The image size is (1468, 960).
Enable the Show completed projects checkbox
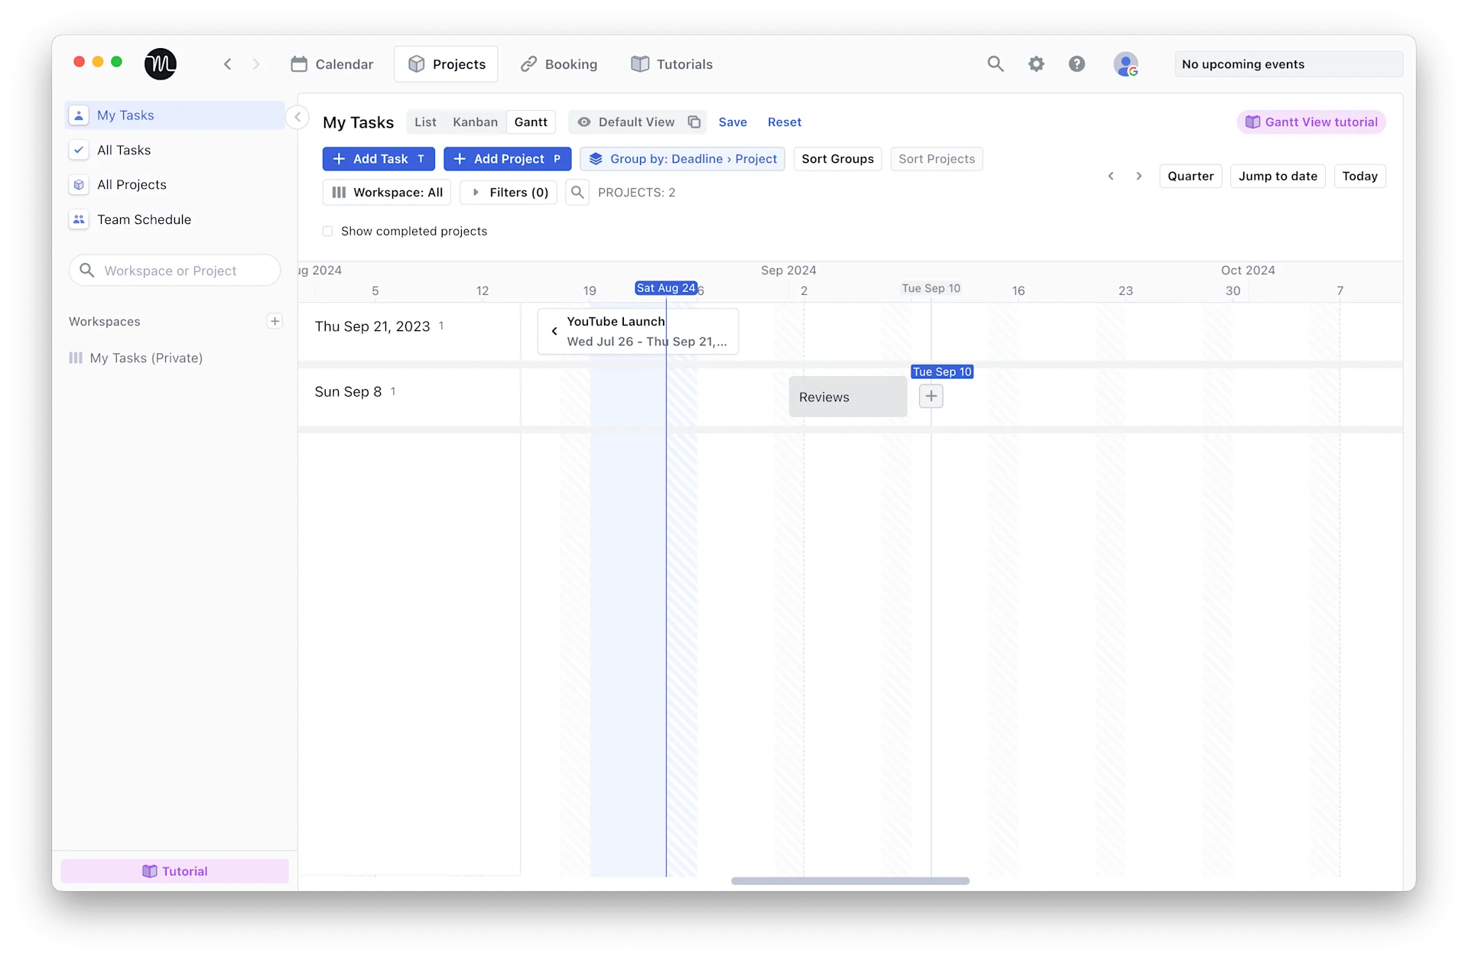(328, 231)
